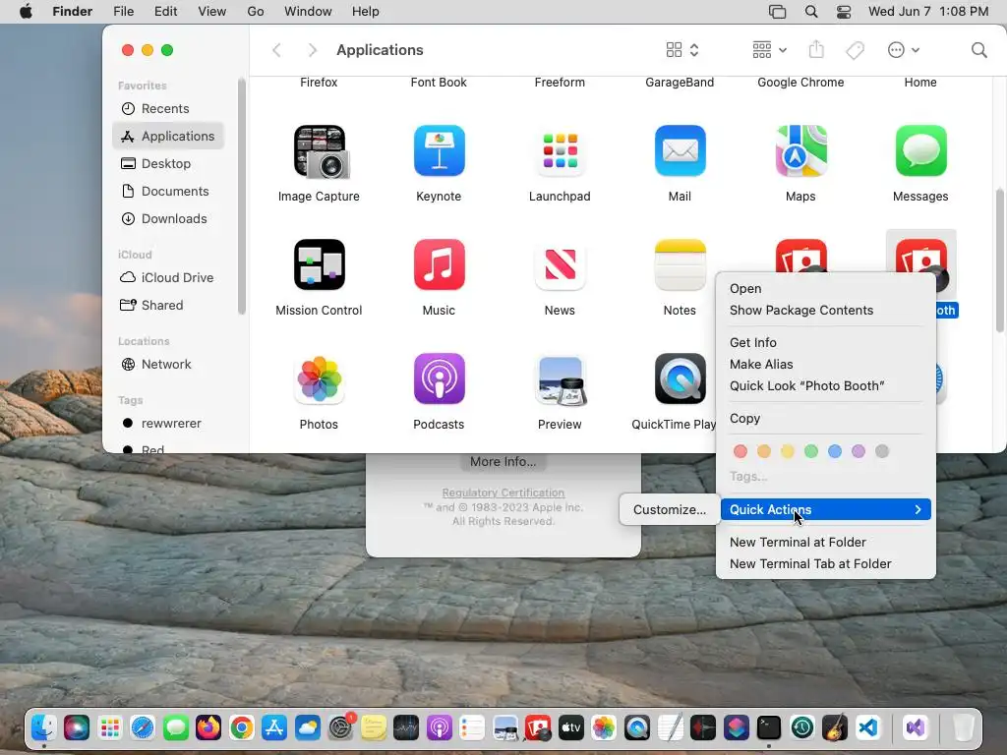
Task: Open Shortcuts from the Dock
Action: tap(736, 727)
